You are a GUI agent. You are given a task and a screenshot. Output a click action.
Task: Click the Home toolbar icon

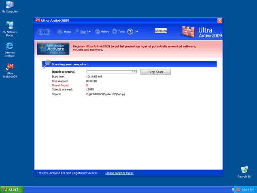click(64, 32)
